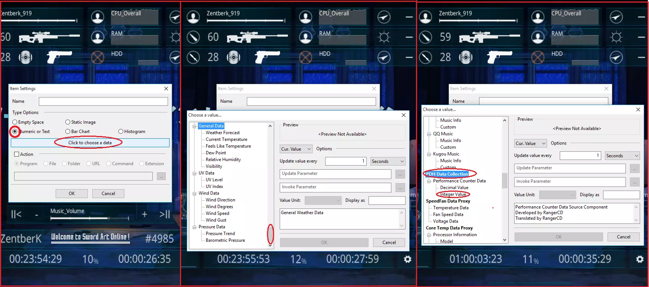Collapse the Wind Data tree node
The height and width of the screenshot is (287, 649).
pos(195,194)
